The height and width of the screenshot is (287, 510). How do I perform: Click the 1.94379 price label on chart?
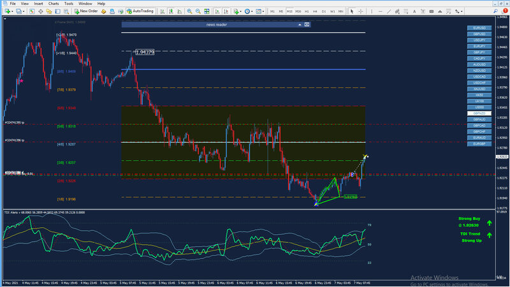tap(145, 52)
